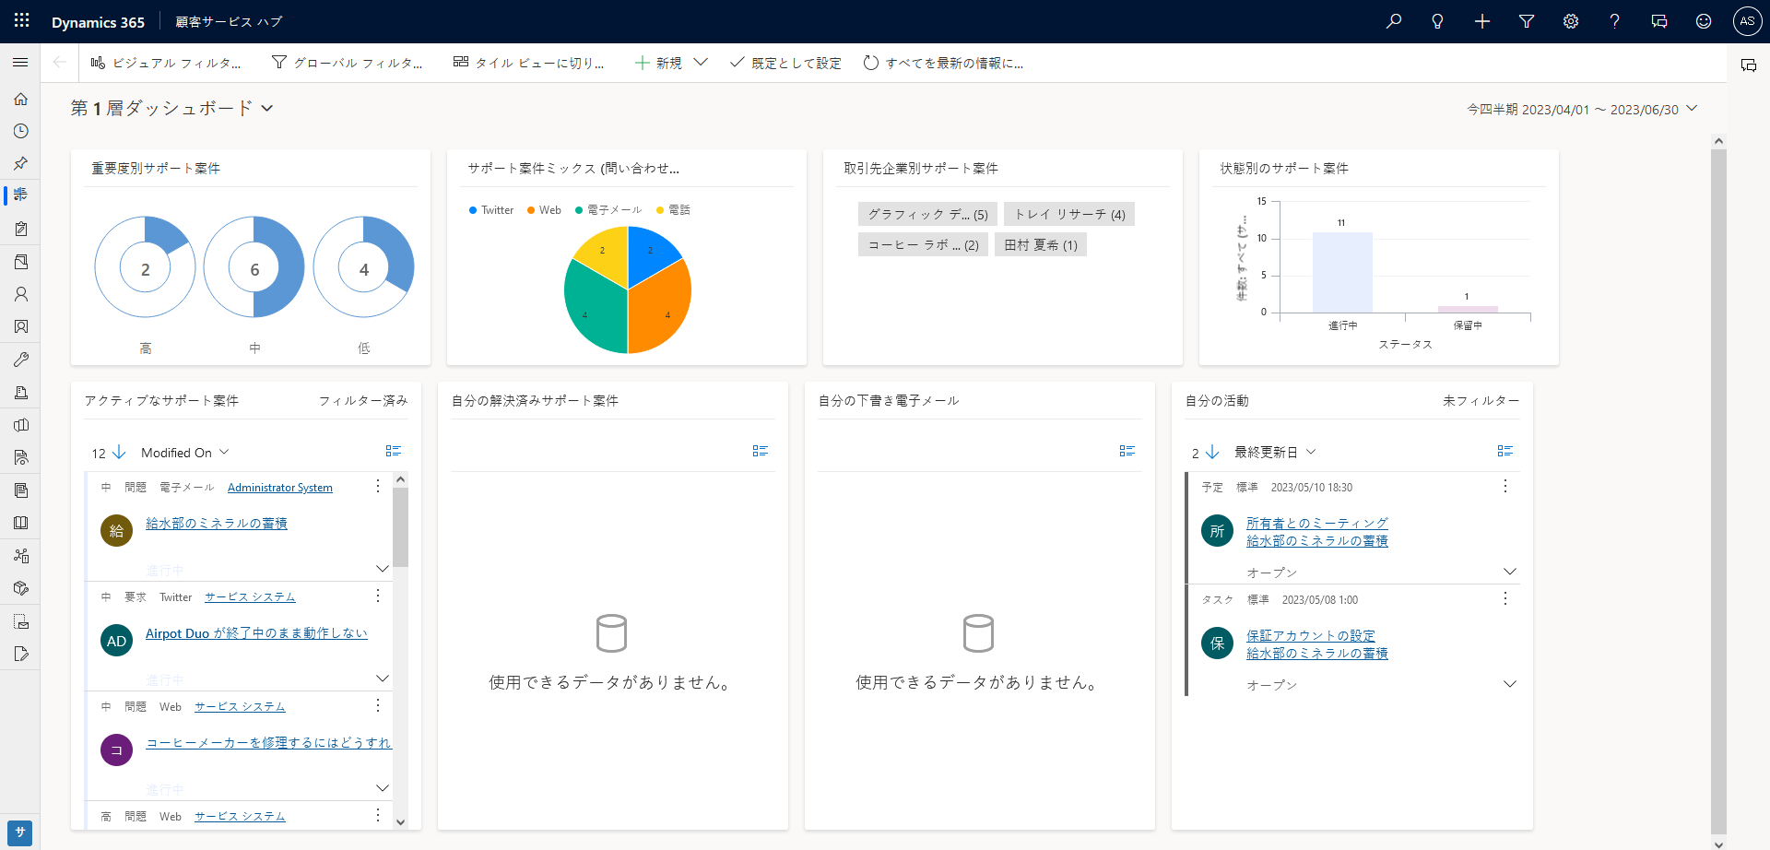Collapse the '保証アカウントの設定' activity with its chevron
Screen dimensions: 1770x850
(x=1510, y=684)
